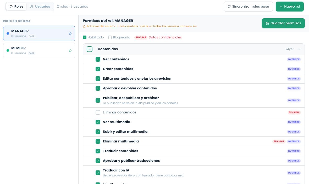Click SENSIBLE badge on Eliminar contenidos row
The image size is (309, 184).
294,112
